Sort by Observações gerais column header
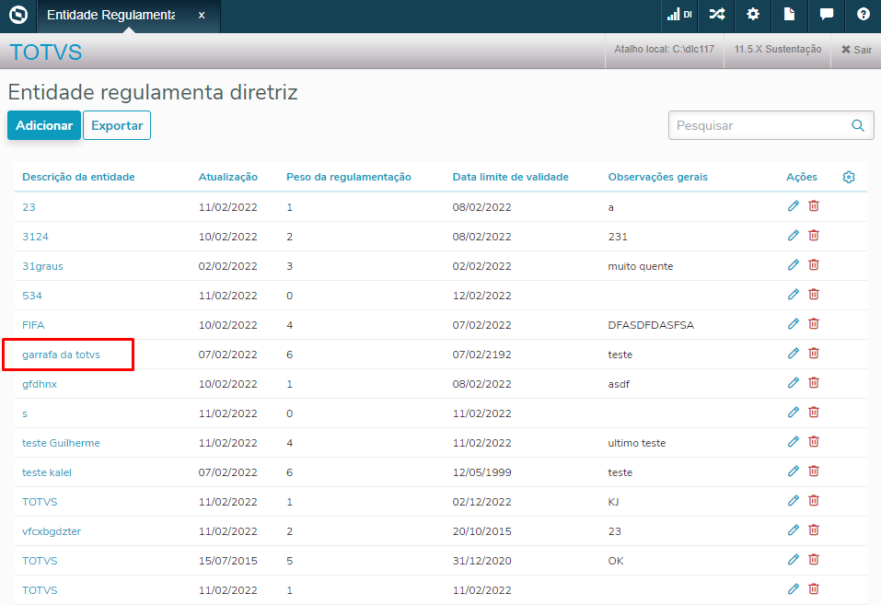 tap(658, 177)
